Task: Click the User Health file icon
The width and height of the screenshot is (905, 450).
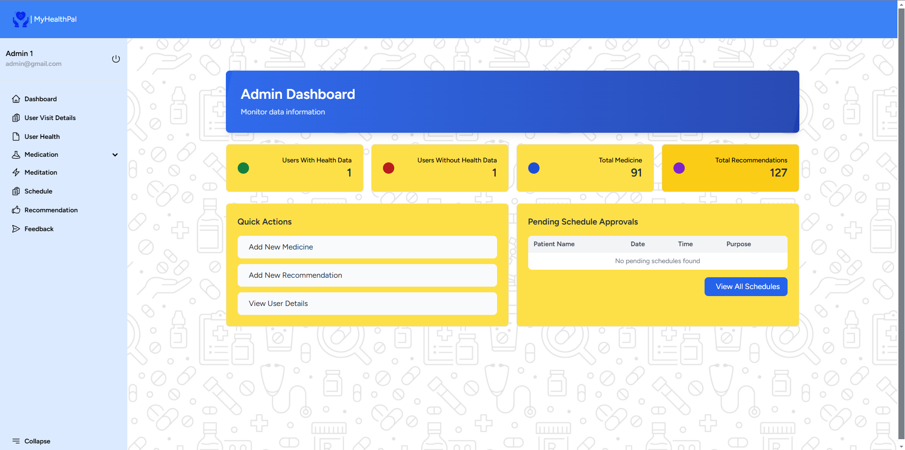Action: (x=16, y=137)
